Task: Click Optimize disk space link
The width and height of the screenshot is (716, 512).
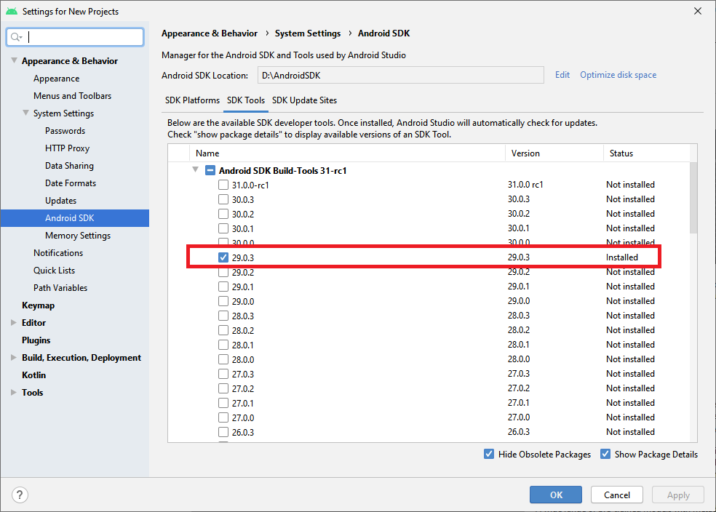Action: (618, 75)
